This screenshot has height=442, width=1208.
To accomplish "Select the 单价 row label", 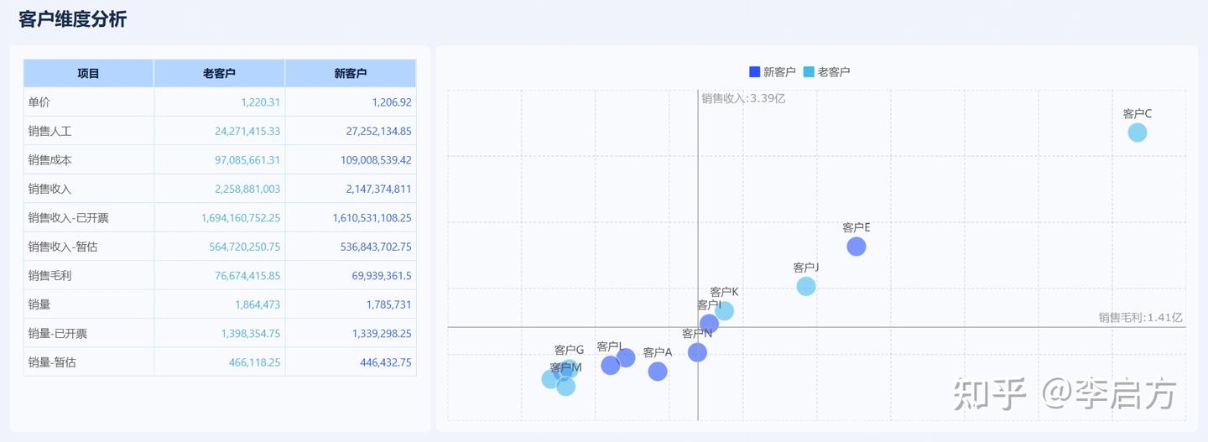I will click(x=39, y=102).
